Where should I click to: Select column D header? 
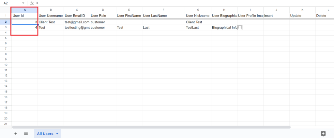click(103, 10)
